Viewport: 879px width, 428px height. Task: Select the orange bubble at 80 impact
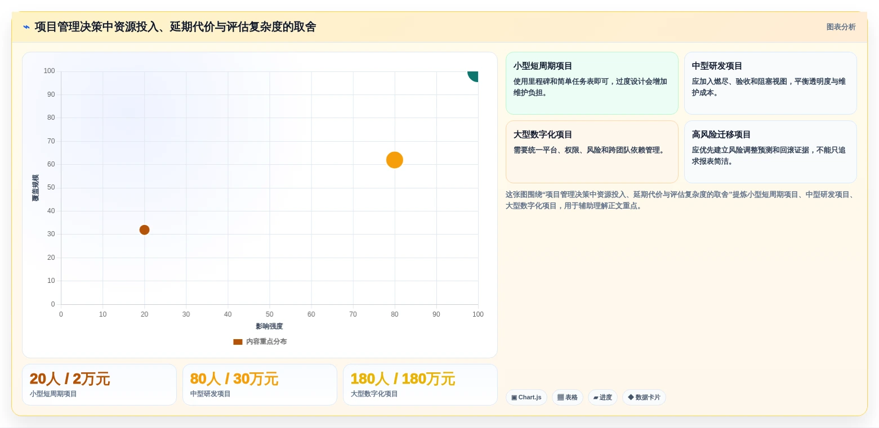click(395, 160)
